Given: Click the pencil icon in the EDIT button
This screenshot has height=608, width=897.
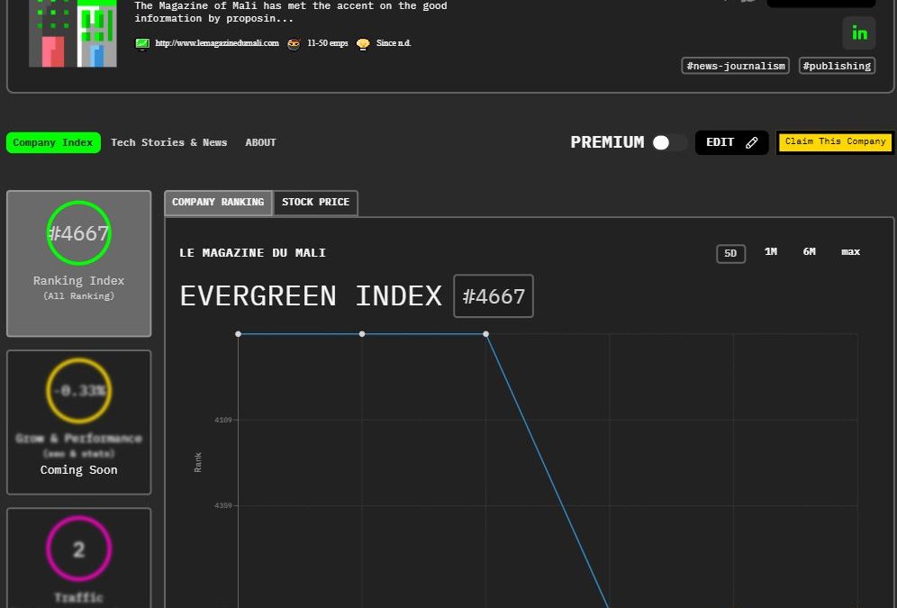Looking at the screenshot, I should point(752,142).
